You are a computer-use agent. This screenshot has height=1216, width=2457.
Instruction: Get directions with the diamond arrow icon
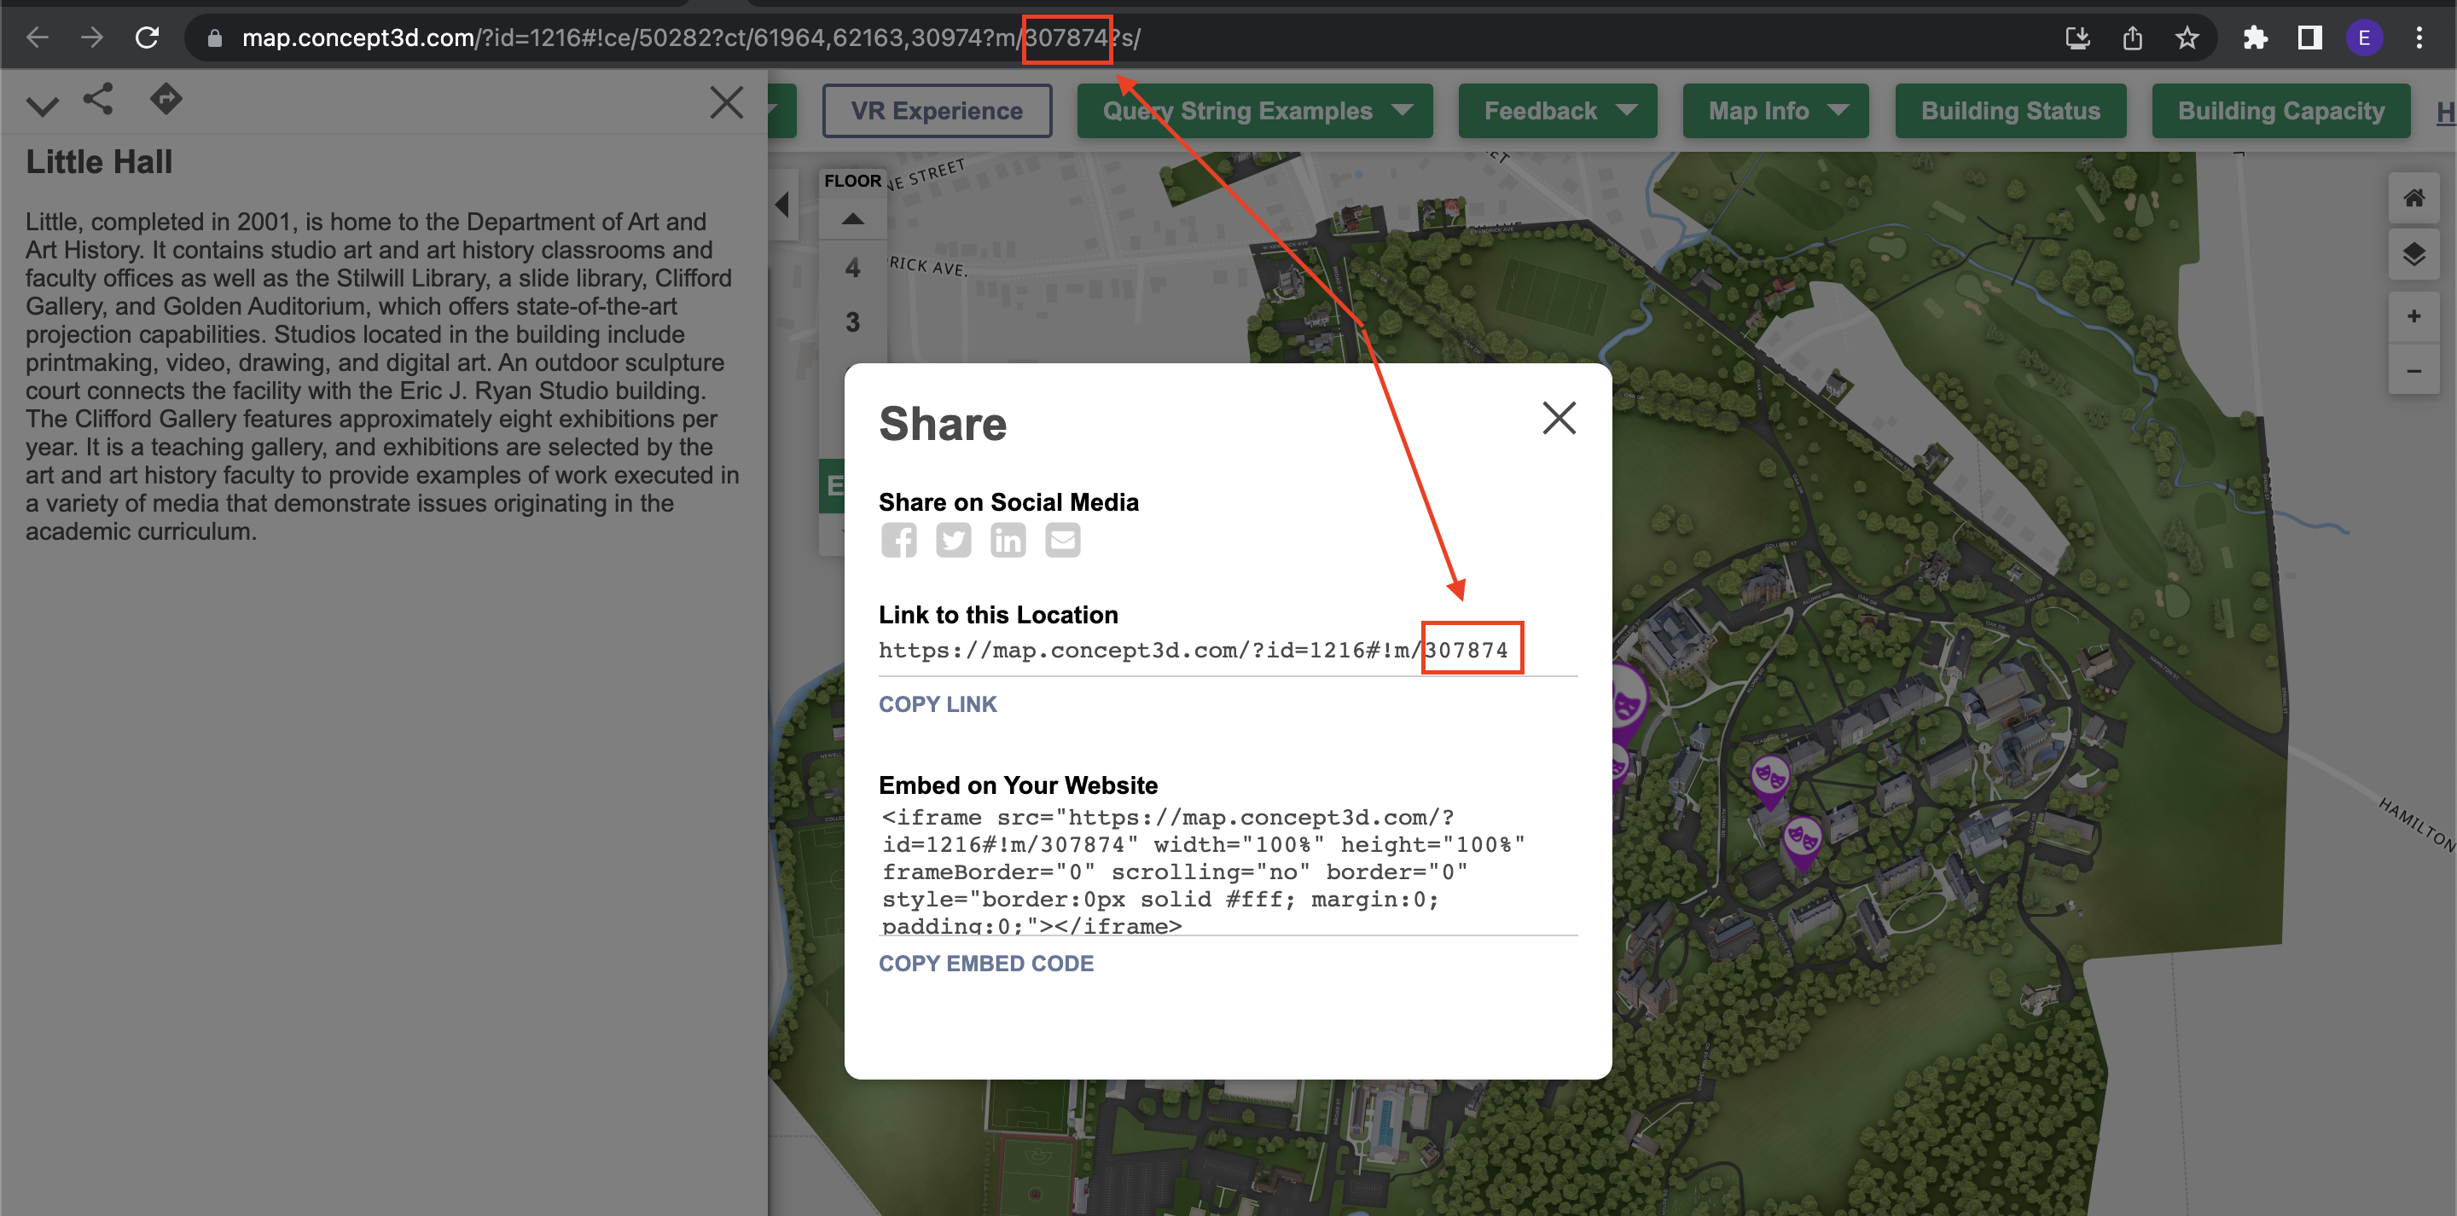pyautogui.click(x=166, y=98)
